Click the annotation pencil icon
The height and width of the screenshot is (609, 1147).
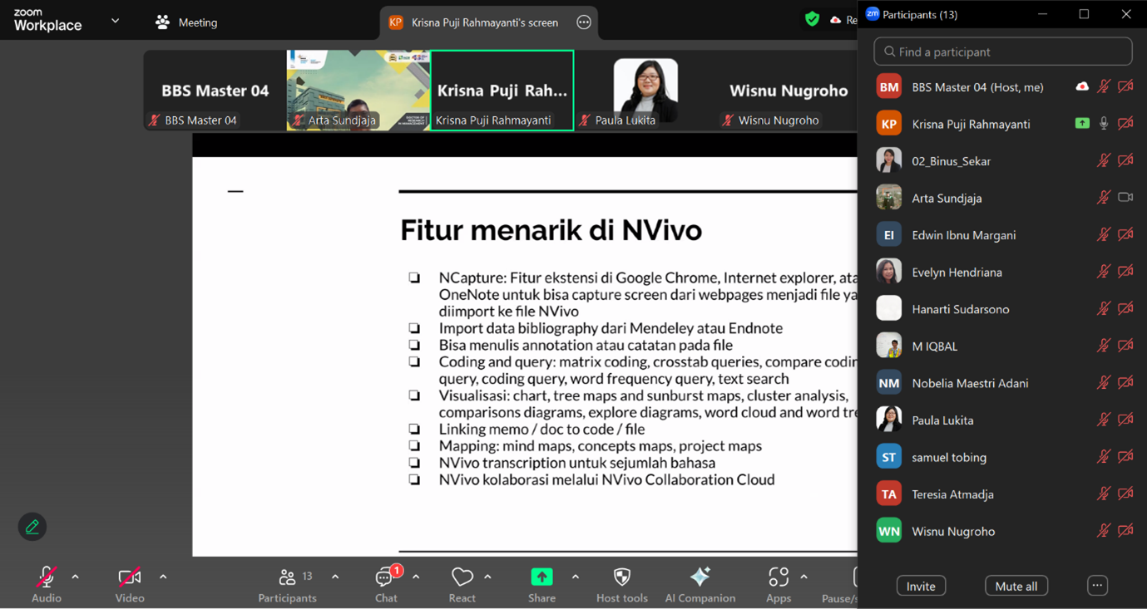[32, 527]
